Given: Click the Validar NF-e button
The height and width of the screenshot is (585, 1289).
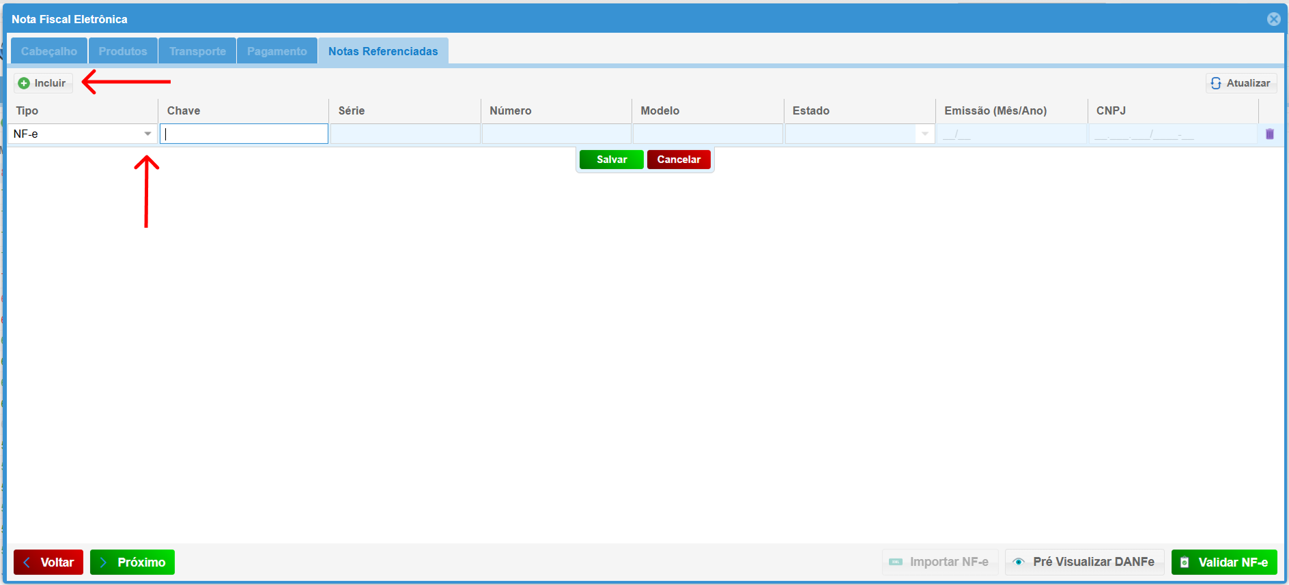Looking at the screenshot, I should pyautogui.click(x=1224, y=562).
